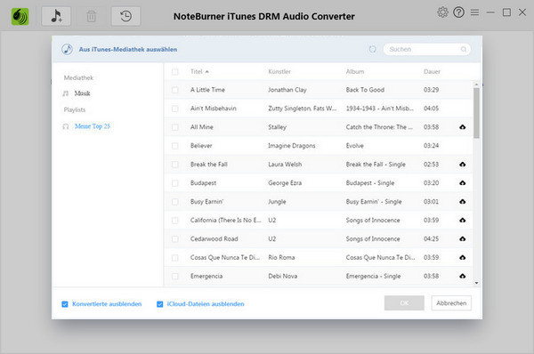Image resolution: width=534 pixels, height=354 pixels.
Task: Click the Rio Roma artist cell
Action: [281, 257]
